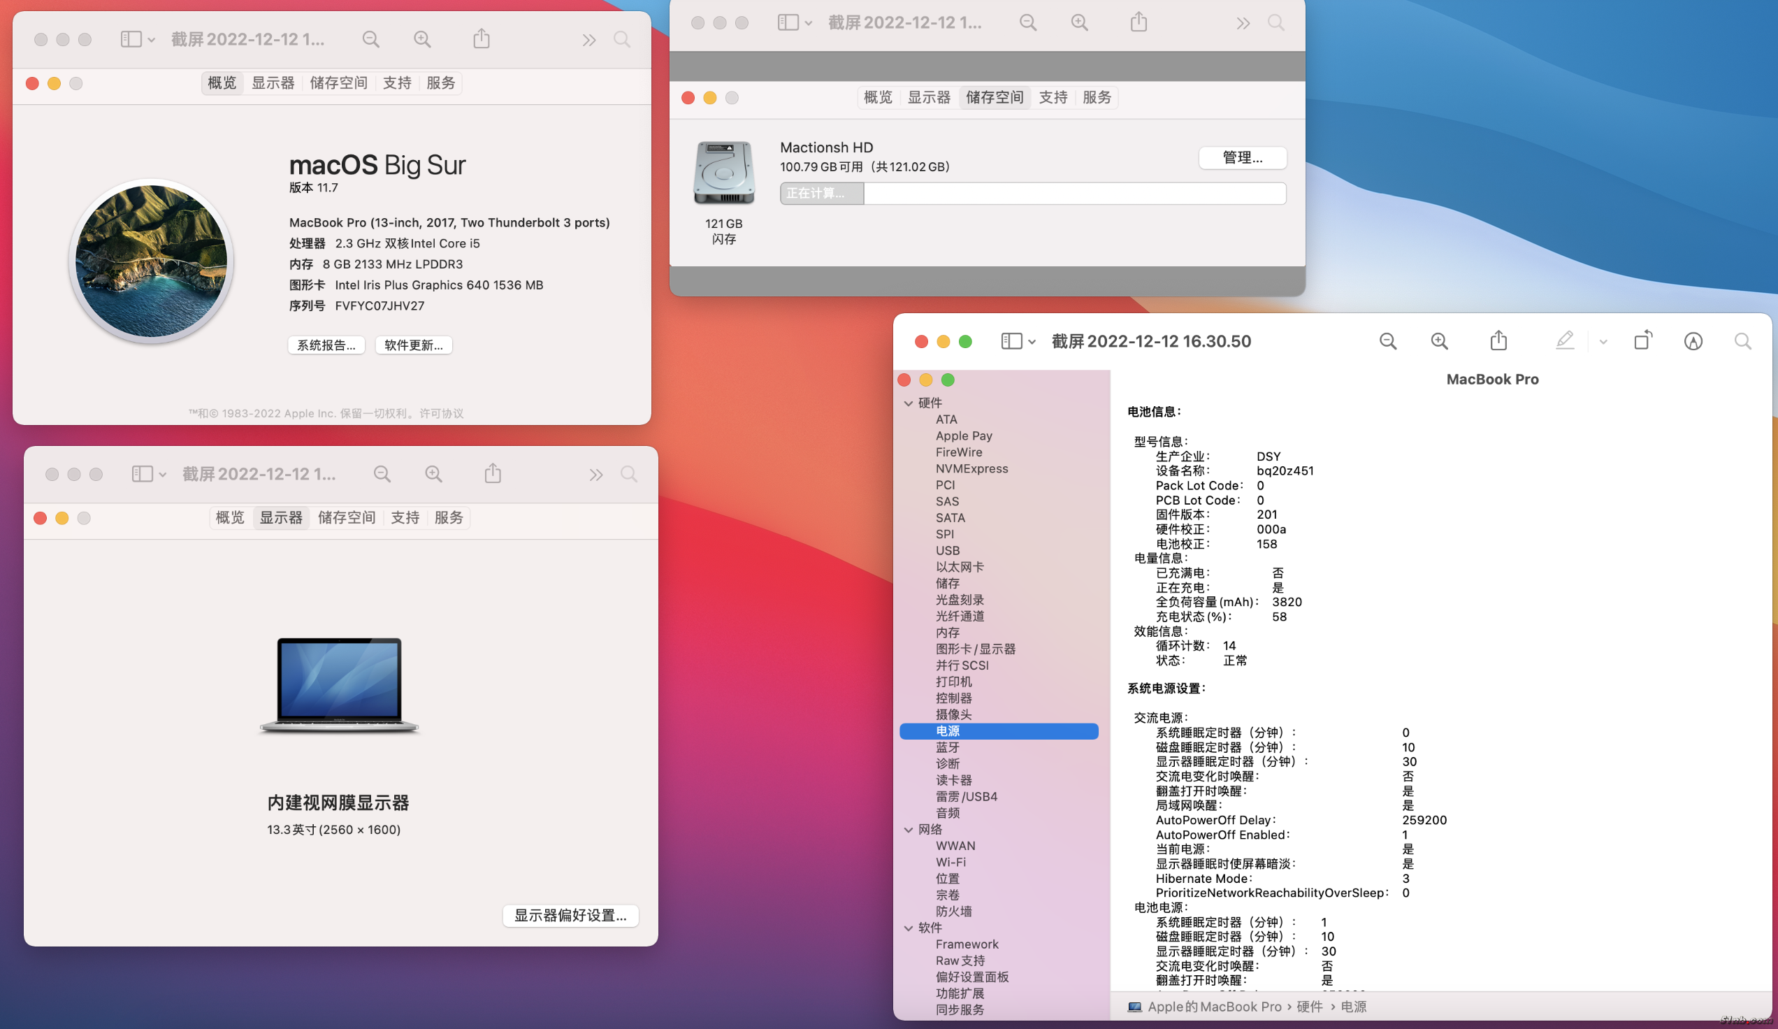Show more toolbar items in the display screenshot window

coord(595,474)
